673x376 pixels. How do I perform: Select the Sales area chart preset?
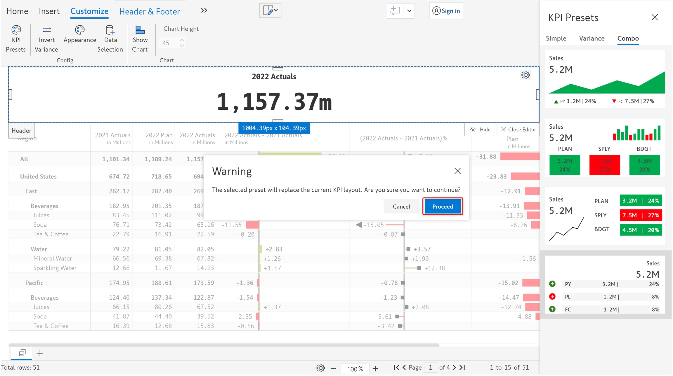604,79
